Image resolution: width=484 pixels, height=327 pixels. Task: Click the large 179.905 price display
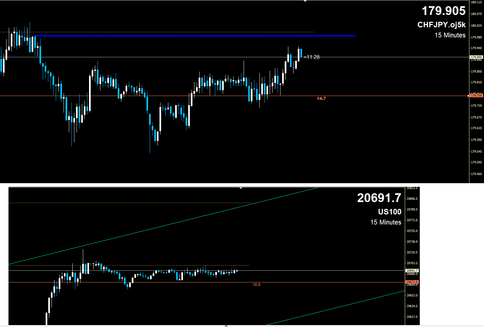click(x=443, y=11)
